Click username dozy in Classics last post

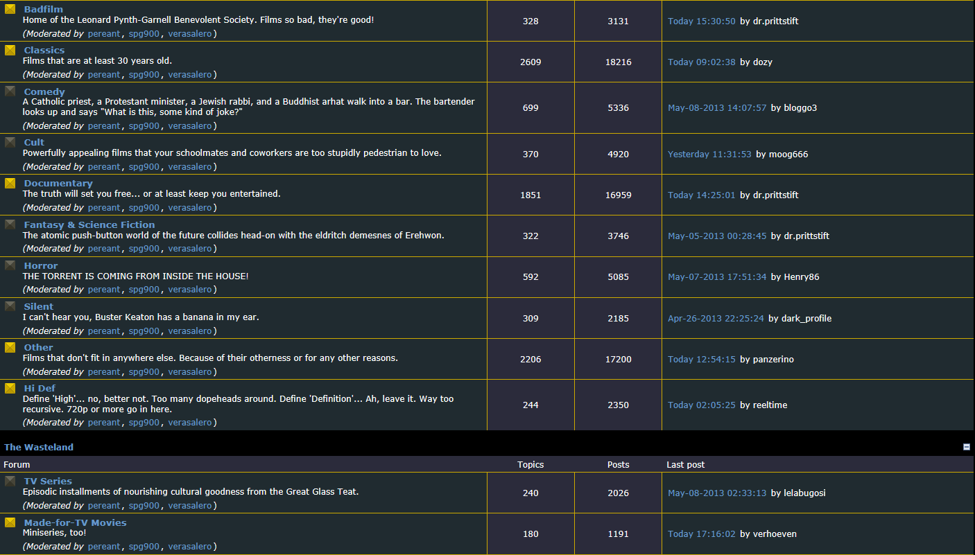coord(763,62)
